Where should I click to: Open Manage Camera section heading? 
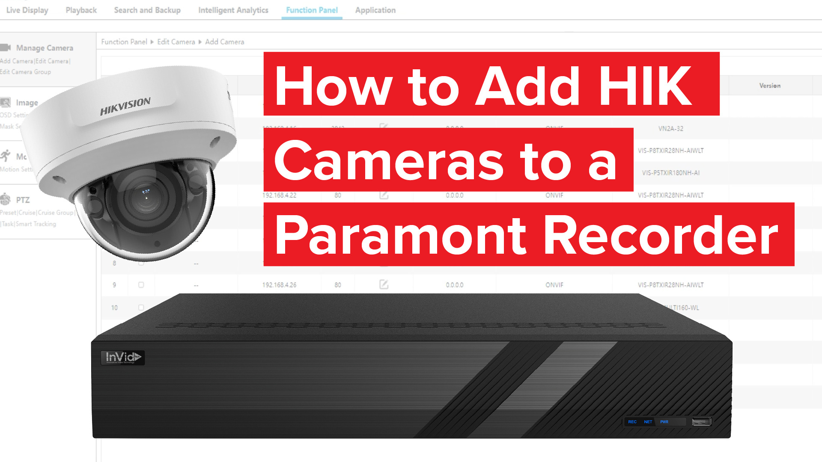click(x=45, y=48)
